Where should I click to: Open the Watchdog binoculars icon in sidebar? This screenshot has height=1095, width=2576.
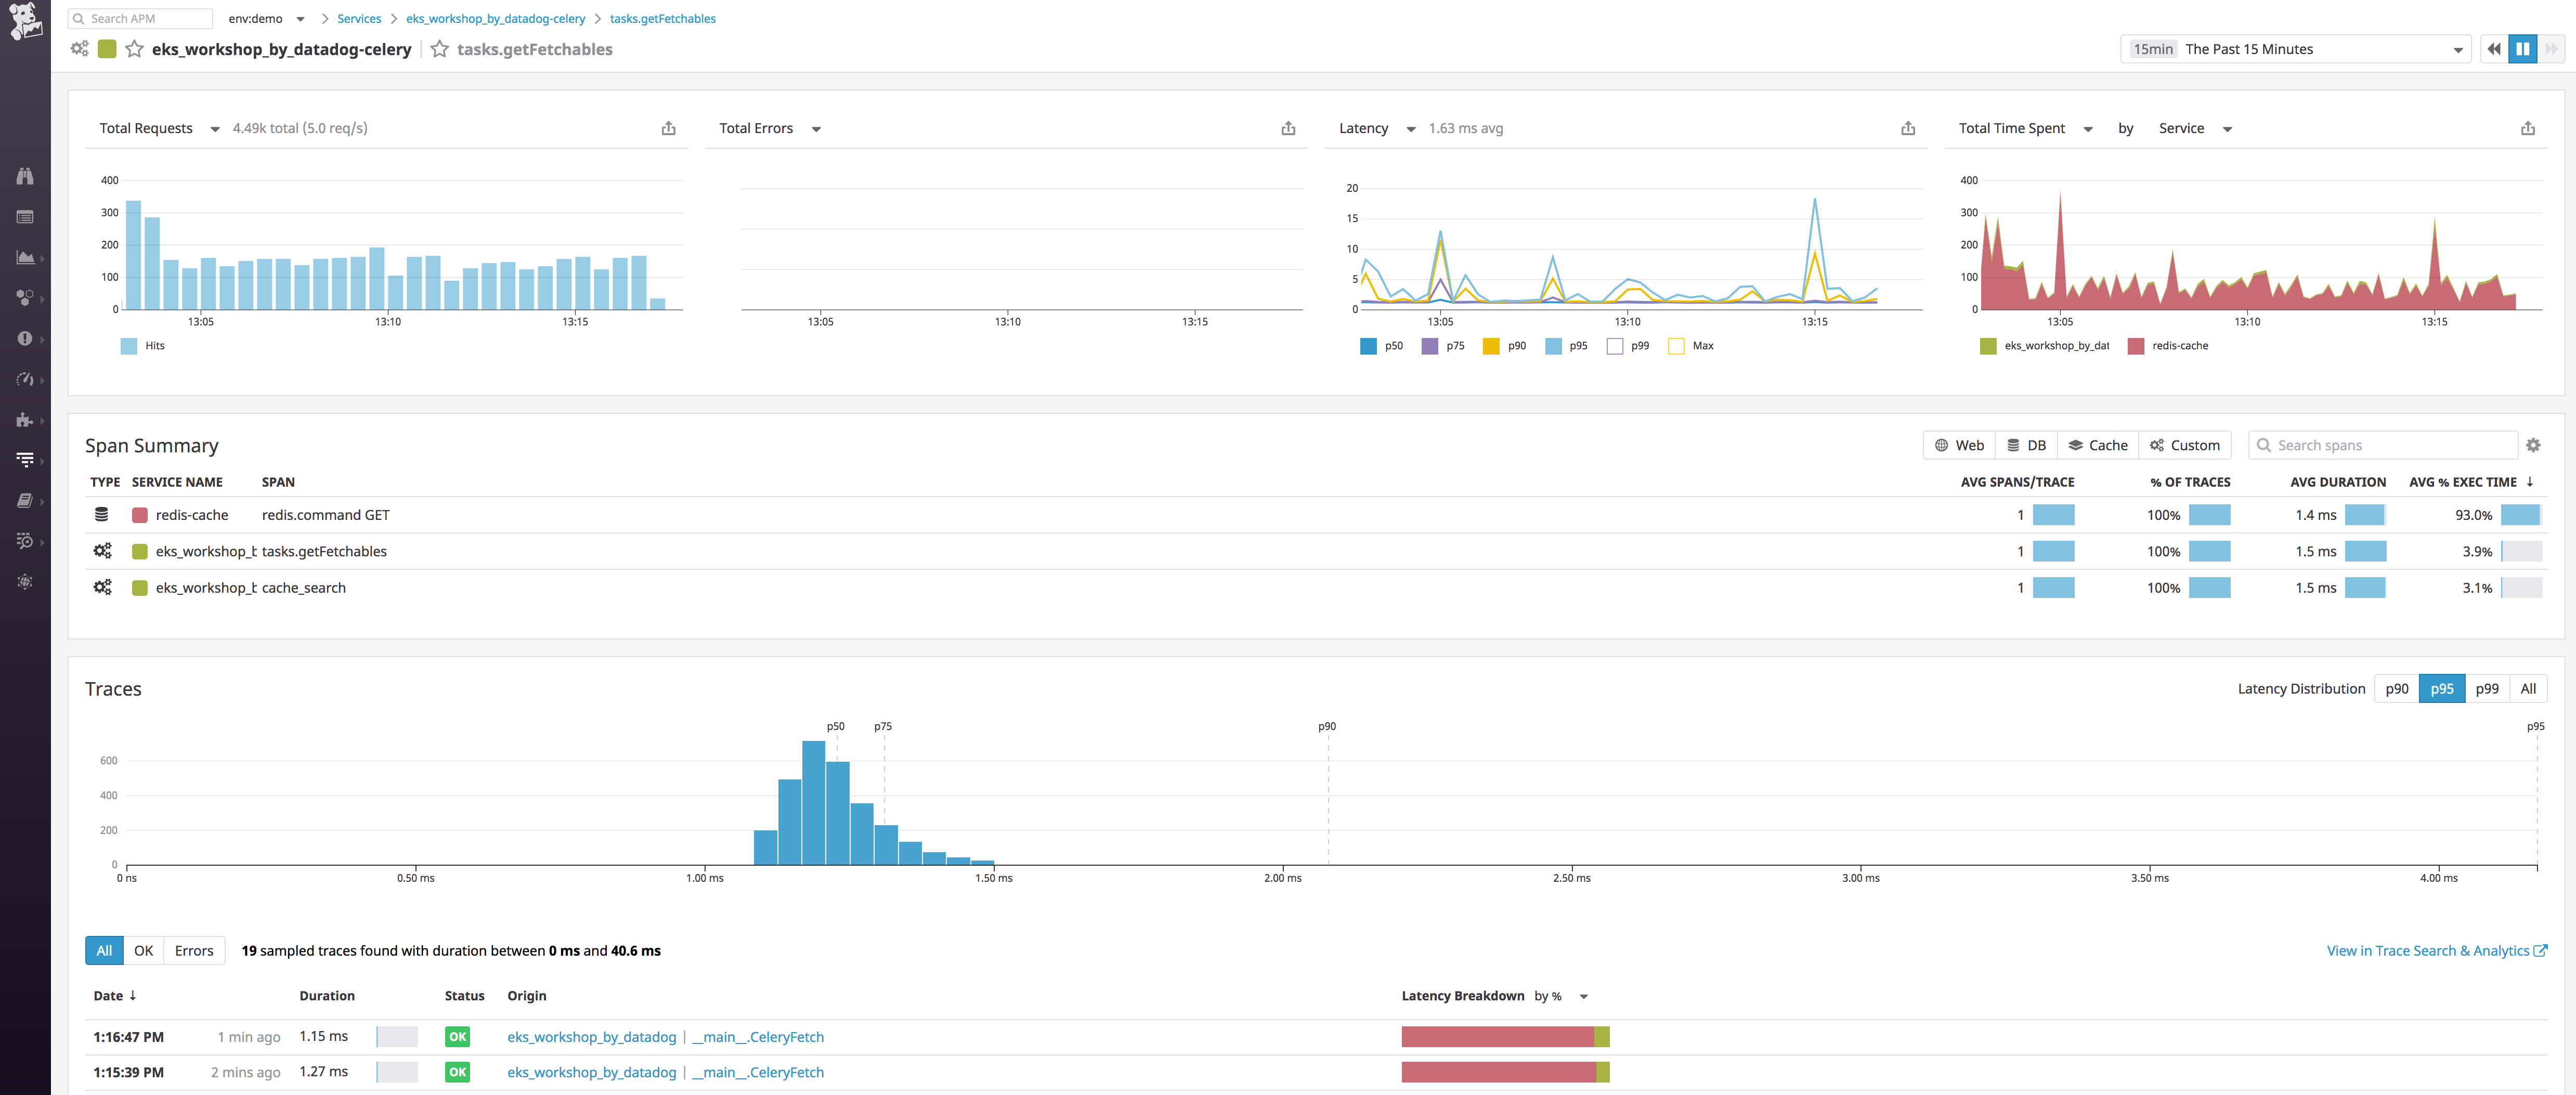tap(25, 176)
